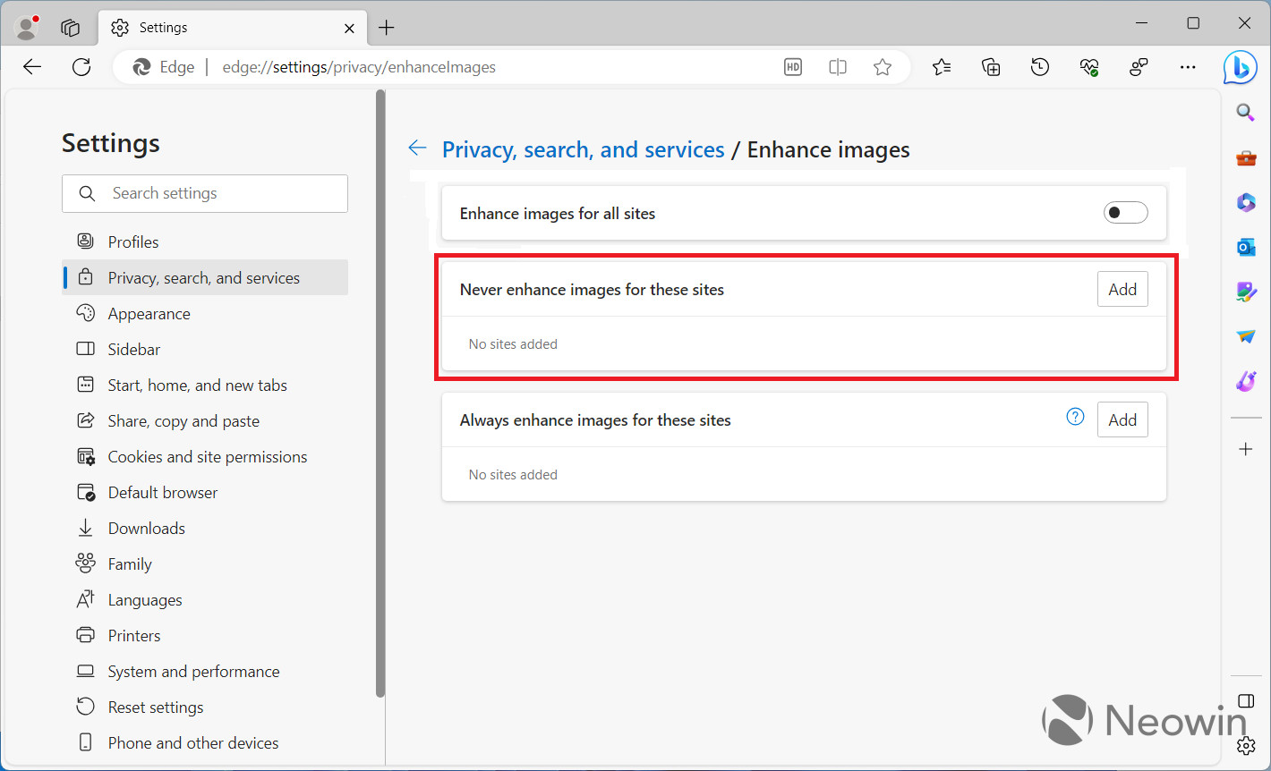Screen dimensions: 1271x771
Task: Click Add next to Never enhance images
Action: 1122,288
